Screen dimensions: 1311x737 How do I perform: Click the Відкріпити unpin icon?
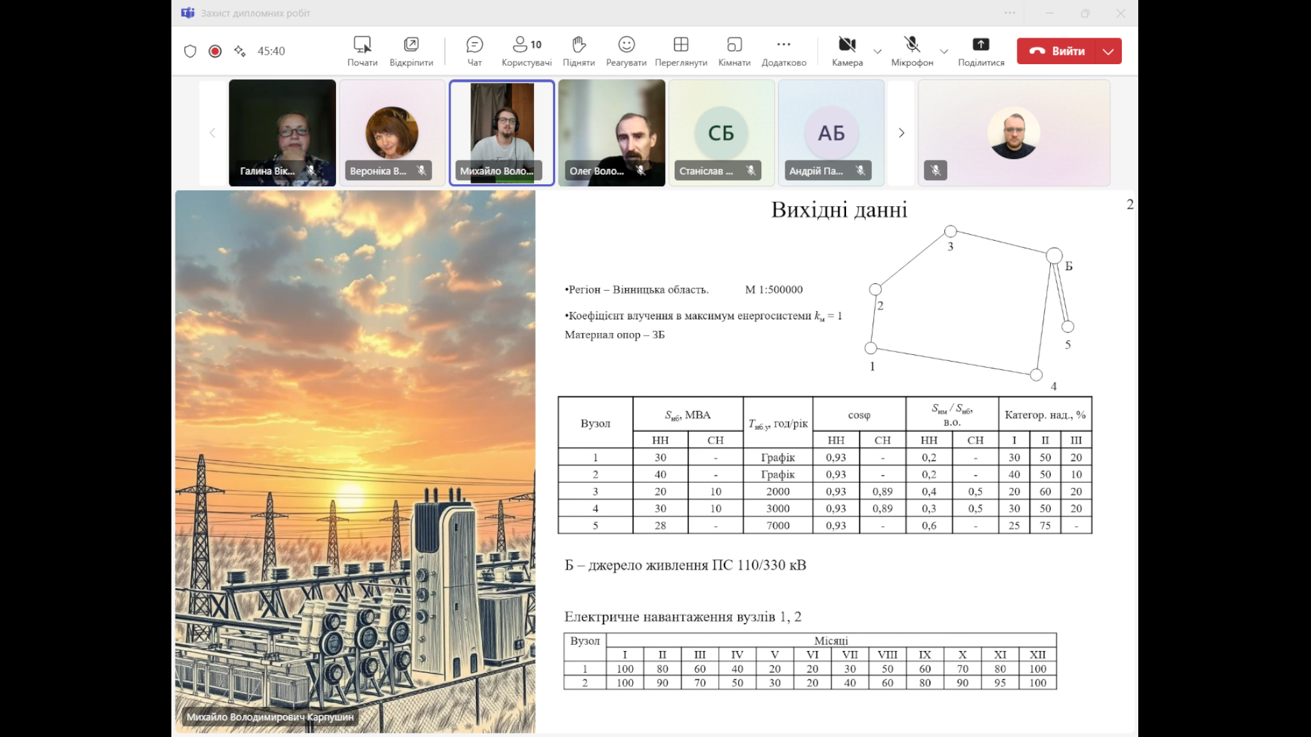click(x=411, y=45)
